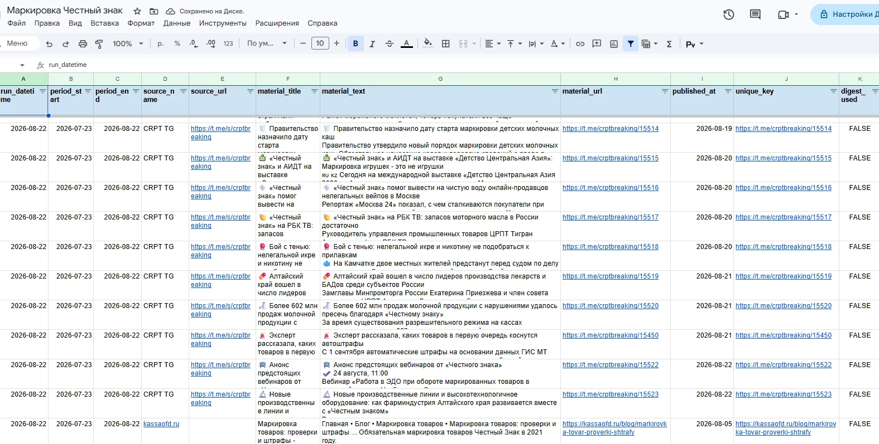Click the functions sigma icon
The image size is (879, 444).
tap(669, 43)
